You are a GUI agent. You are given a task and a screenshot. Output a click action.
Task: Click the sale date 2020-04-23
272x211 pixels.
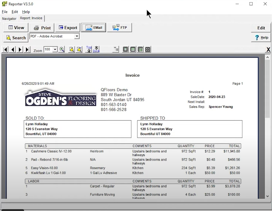[x=216, y=97]
